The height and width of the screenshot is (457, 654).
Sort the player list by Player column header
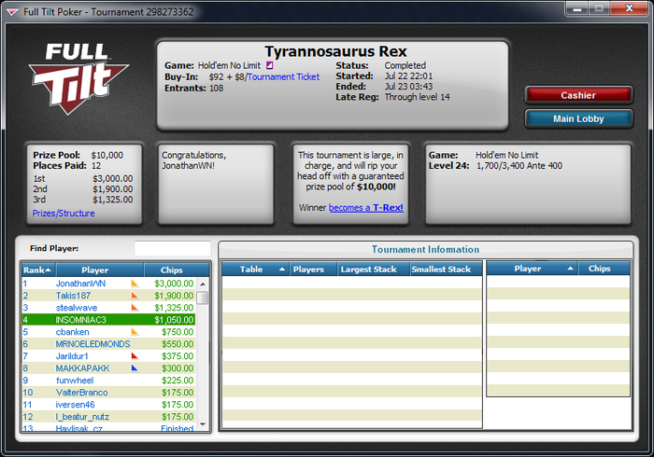pyautogui.click(x=100, y=270)
